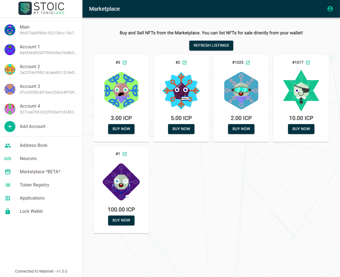
Task: Click the Stoic shield logo
Action: point(25,8)
